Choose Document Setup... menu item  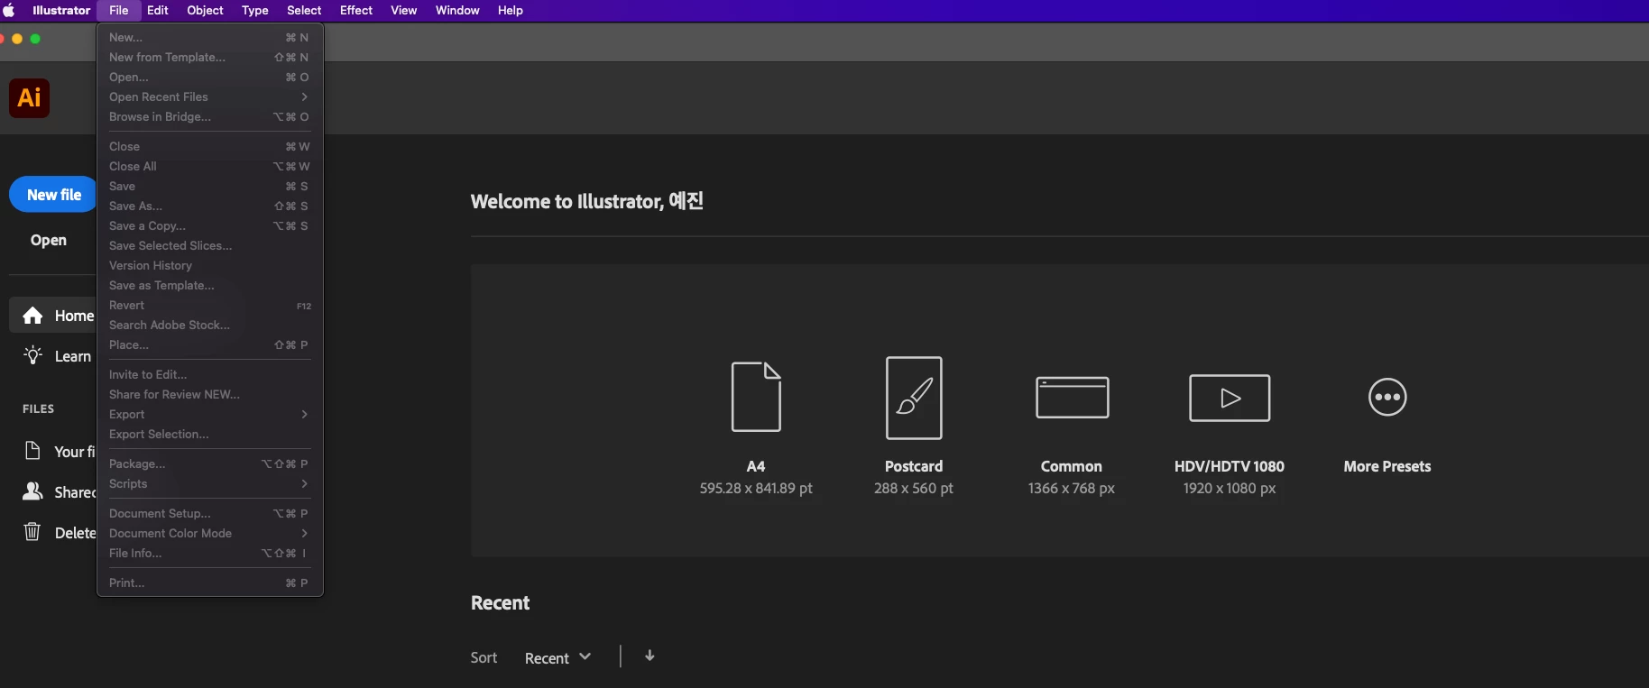tap(209, 513)
